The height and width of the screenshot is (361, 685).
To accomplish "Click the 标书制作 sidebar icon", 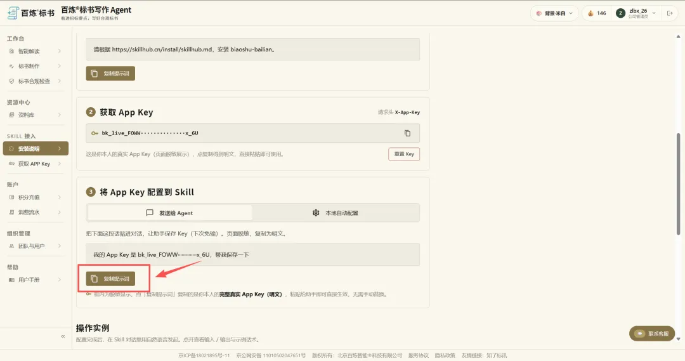I will [11, 66].
